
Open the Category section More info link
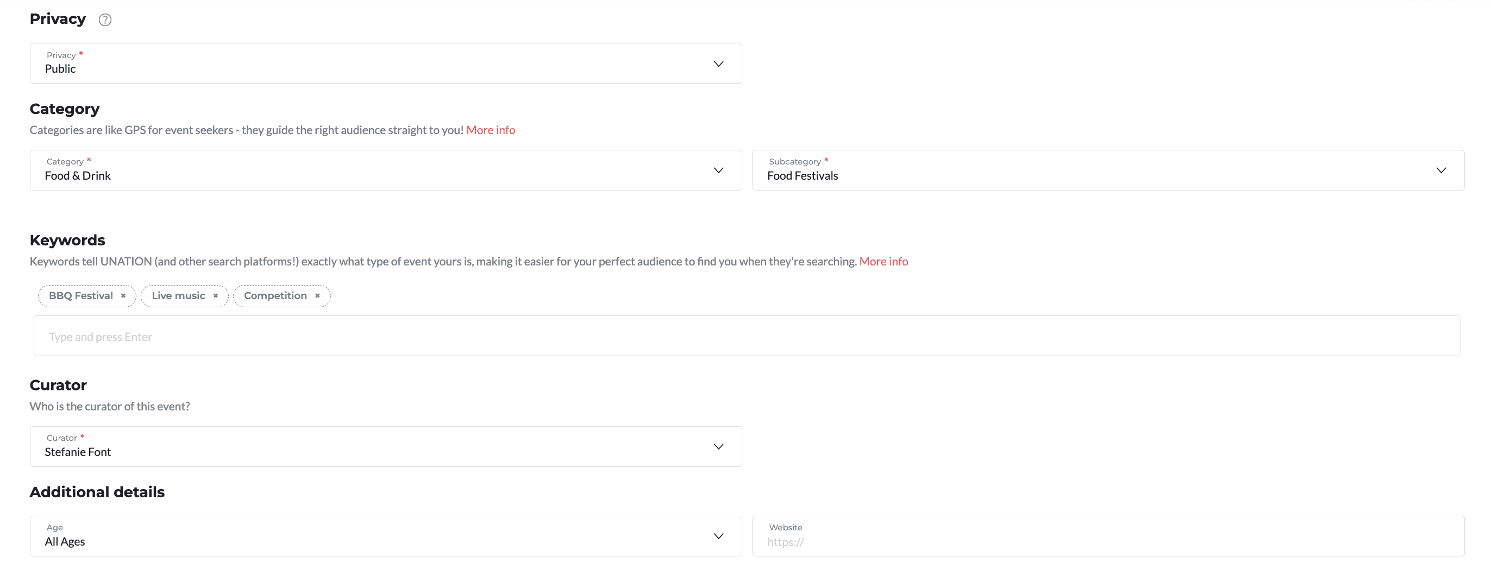tap(491, 130)
